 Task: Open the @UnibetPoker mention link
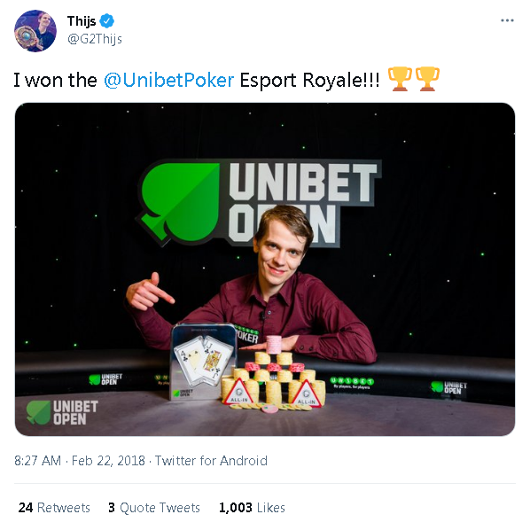point(168,80)
